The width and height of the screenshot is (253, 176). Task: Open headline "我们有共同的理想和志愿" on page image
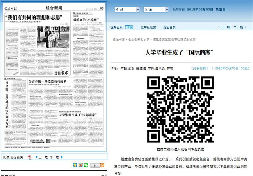(34, 17)
